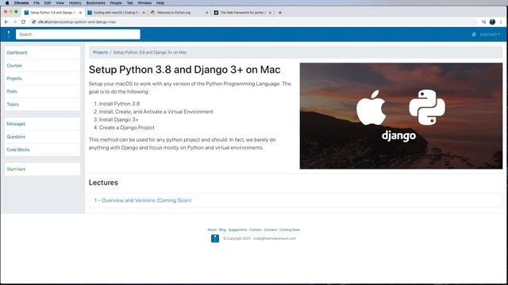The width and height of the screenshot is (508, 285).
Task: Close the Coding with macOS tab
Action: point(144,13)
